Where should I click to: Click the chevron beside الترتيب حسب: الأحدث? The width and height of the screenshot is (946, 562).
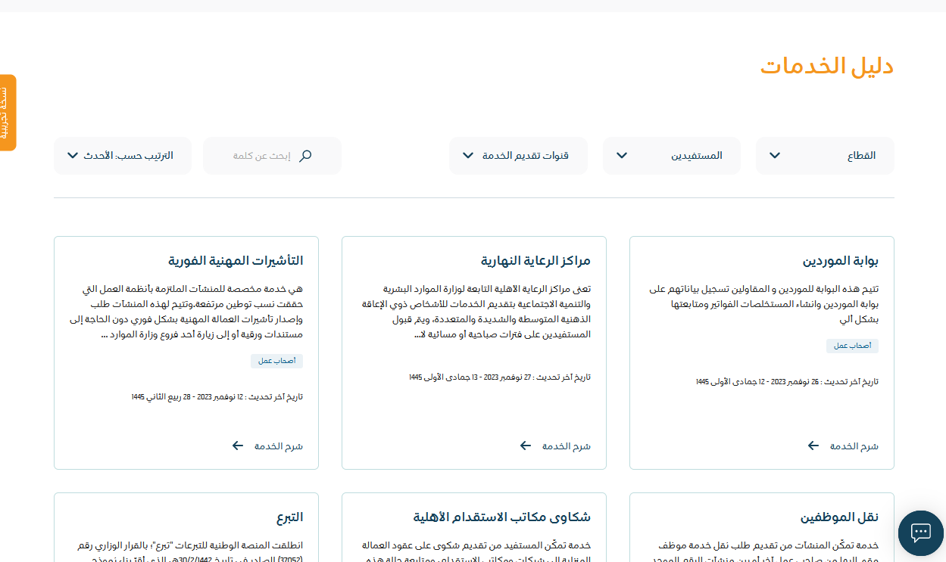[x=73, y=156]
